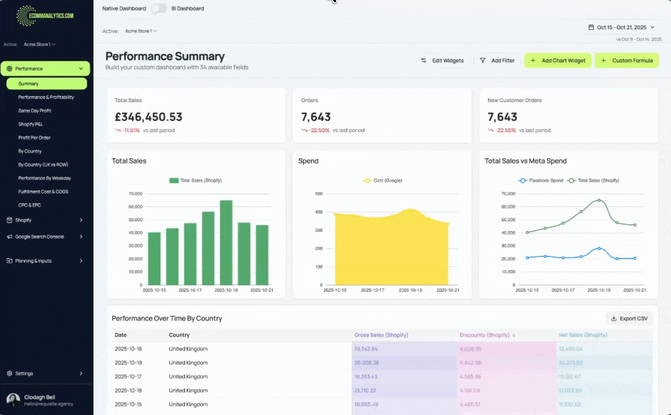Click the hello@requisite.agency email text
The width and height of the screenshot is (671, 415).
tap(49, 404)
